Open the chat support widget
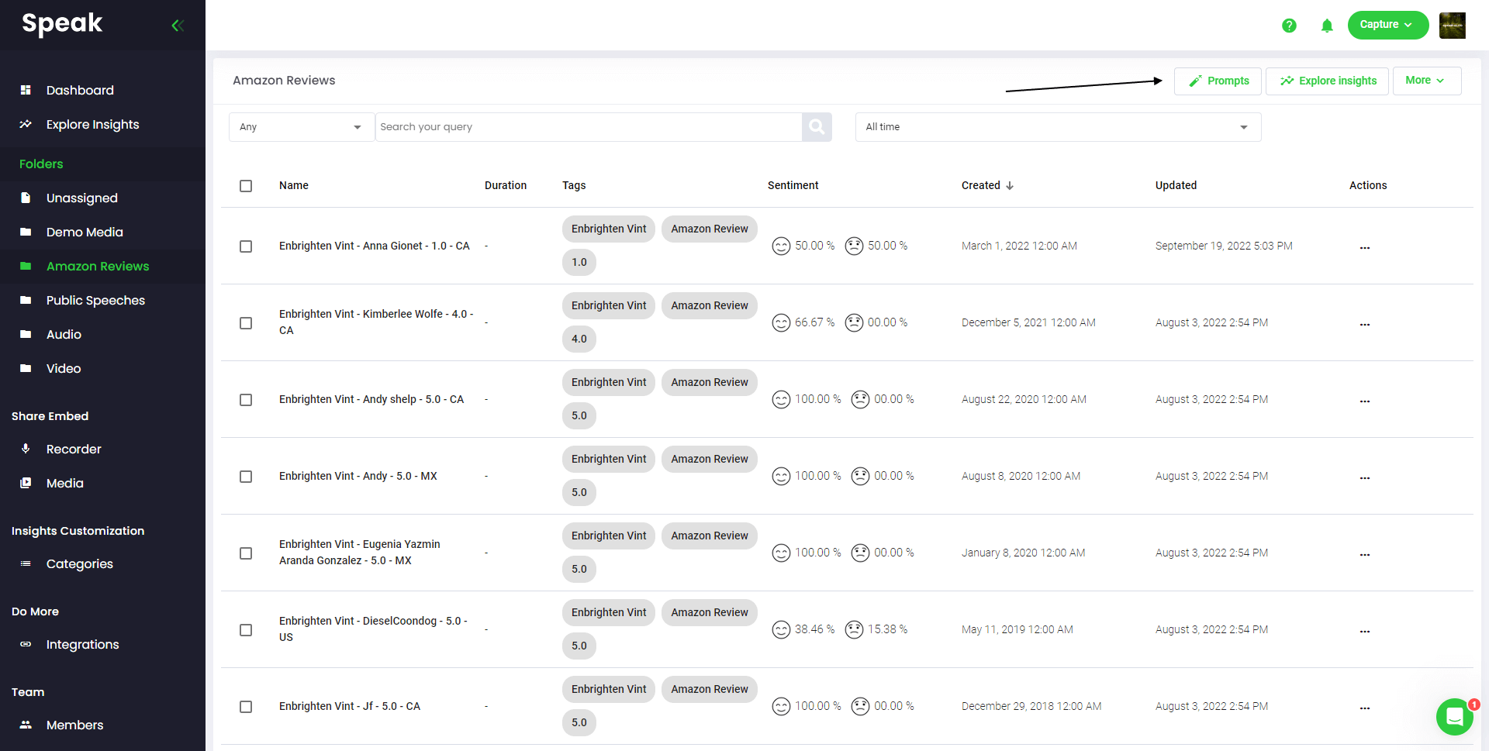 coord(1454,716)
